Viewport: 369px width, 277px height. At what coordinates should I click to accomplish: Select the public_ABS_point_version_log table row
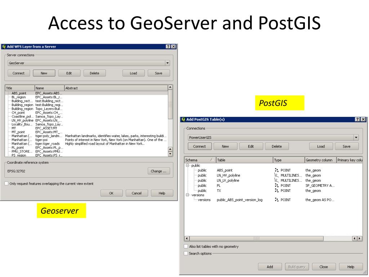click(x=274, y=200)
